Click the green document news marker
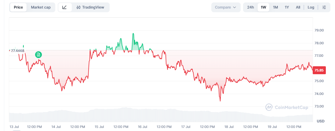This screenshot has height=131, width=335. pos(38,55)
